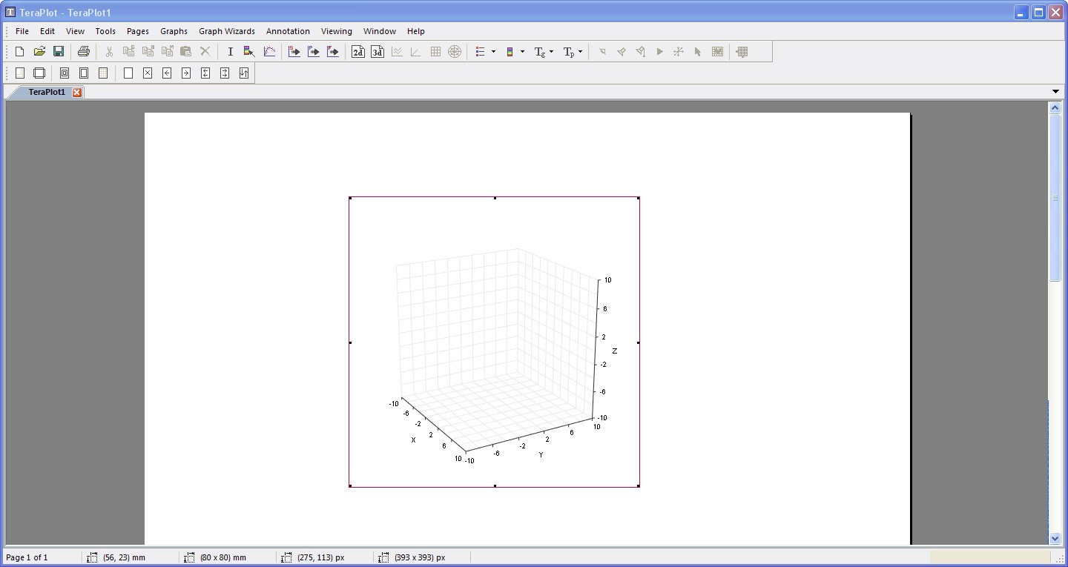This screenshot has width=1068, height=567.
Task: Insert a new 2d graph
Action: point(358,51)
